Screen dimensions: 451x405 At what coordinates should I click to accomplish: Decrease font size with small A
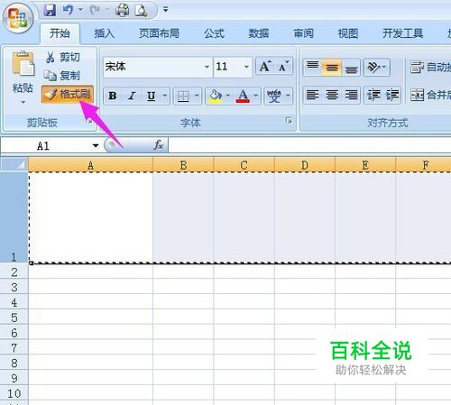(x=283, y=67)
